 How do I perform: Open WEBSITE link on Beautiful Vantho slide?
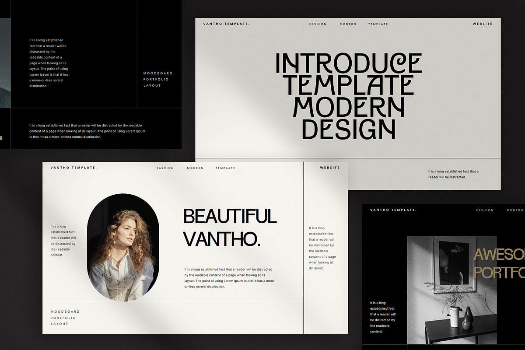(330, 168)
